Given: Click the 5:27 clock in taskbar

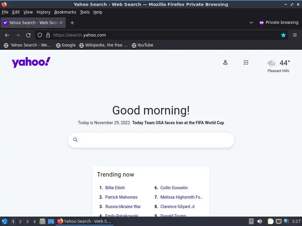Looking at the screenshot, I should pos(296,221).
